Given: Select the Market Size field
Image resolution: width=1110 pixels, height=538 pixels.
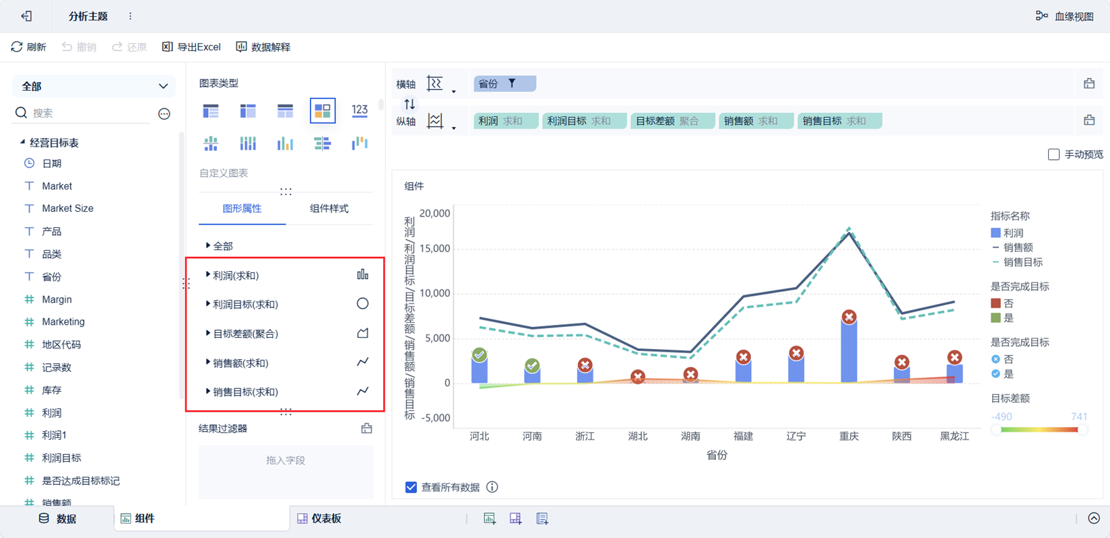Looking at the screenshot, I should (67, 208).
